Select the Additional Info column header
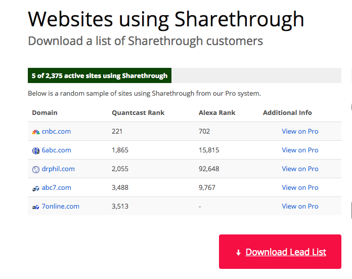This screenshot has height=279, width=352. (x=287, y=112)
